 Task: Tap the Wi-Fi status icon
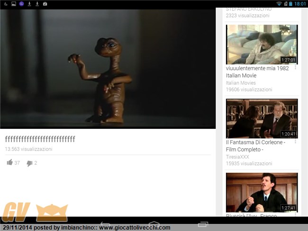pyautogui.click(x=279, y=4)
